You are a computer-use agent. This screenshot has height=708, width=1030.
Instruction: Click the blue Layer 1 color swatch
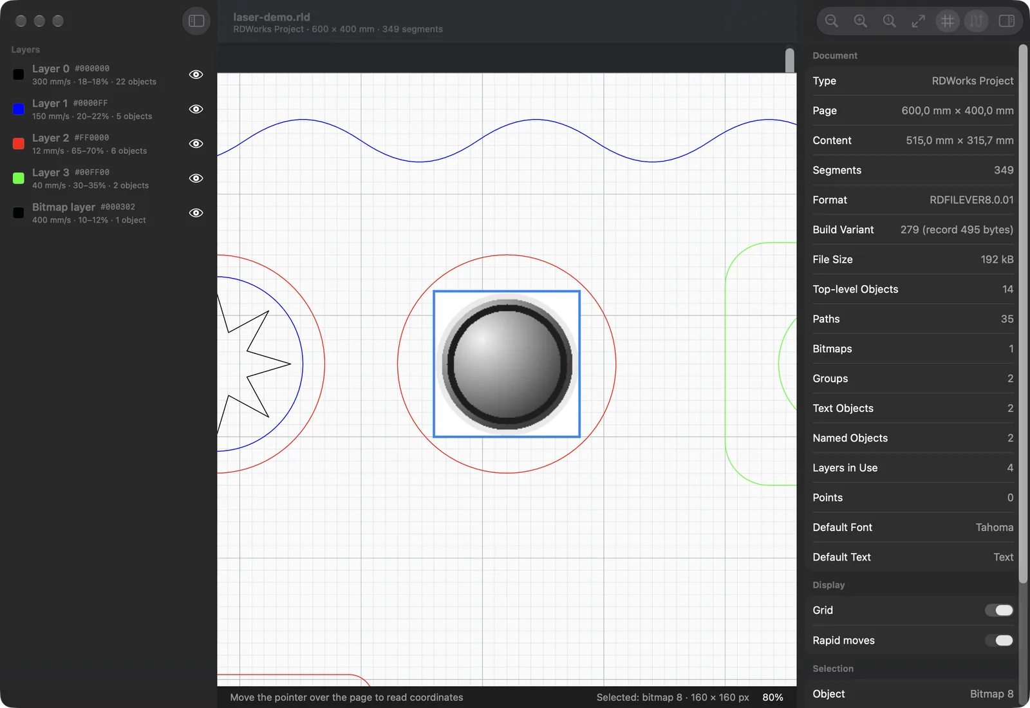(19, 109)
